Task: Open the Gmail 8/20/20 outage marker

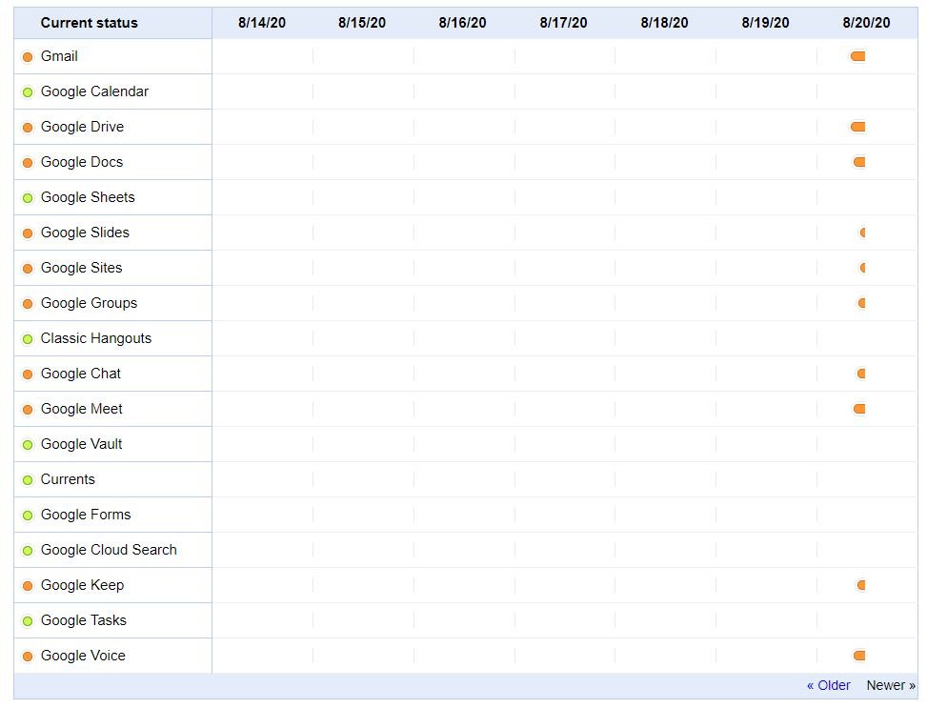Action: [x=857, y=56]
